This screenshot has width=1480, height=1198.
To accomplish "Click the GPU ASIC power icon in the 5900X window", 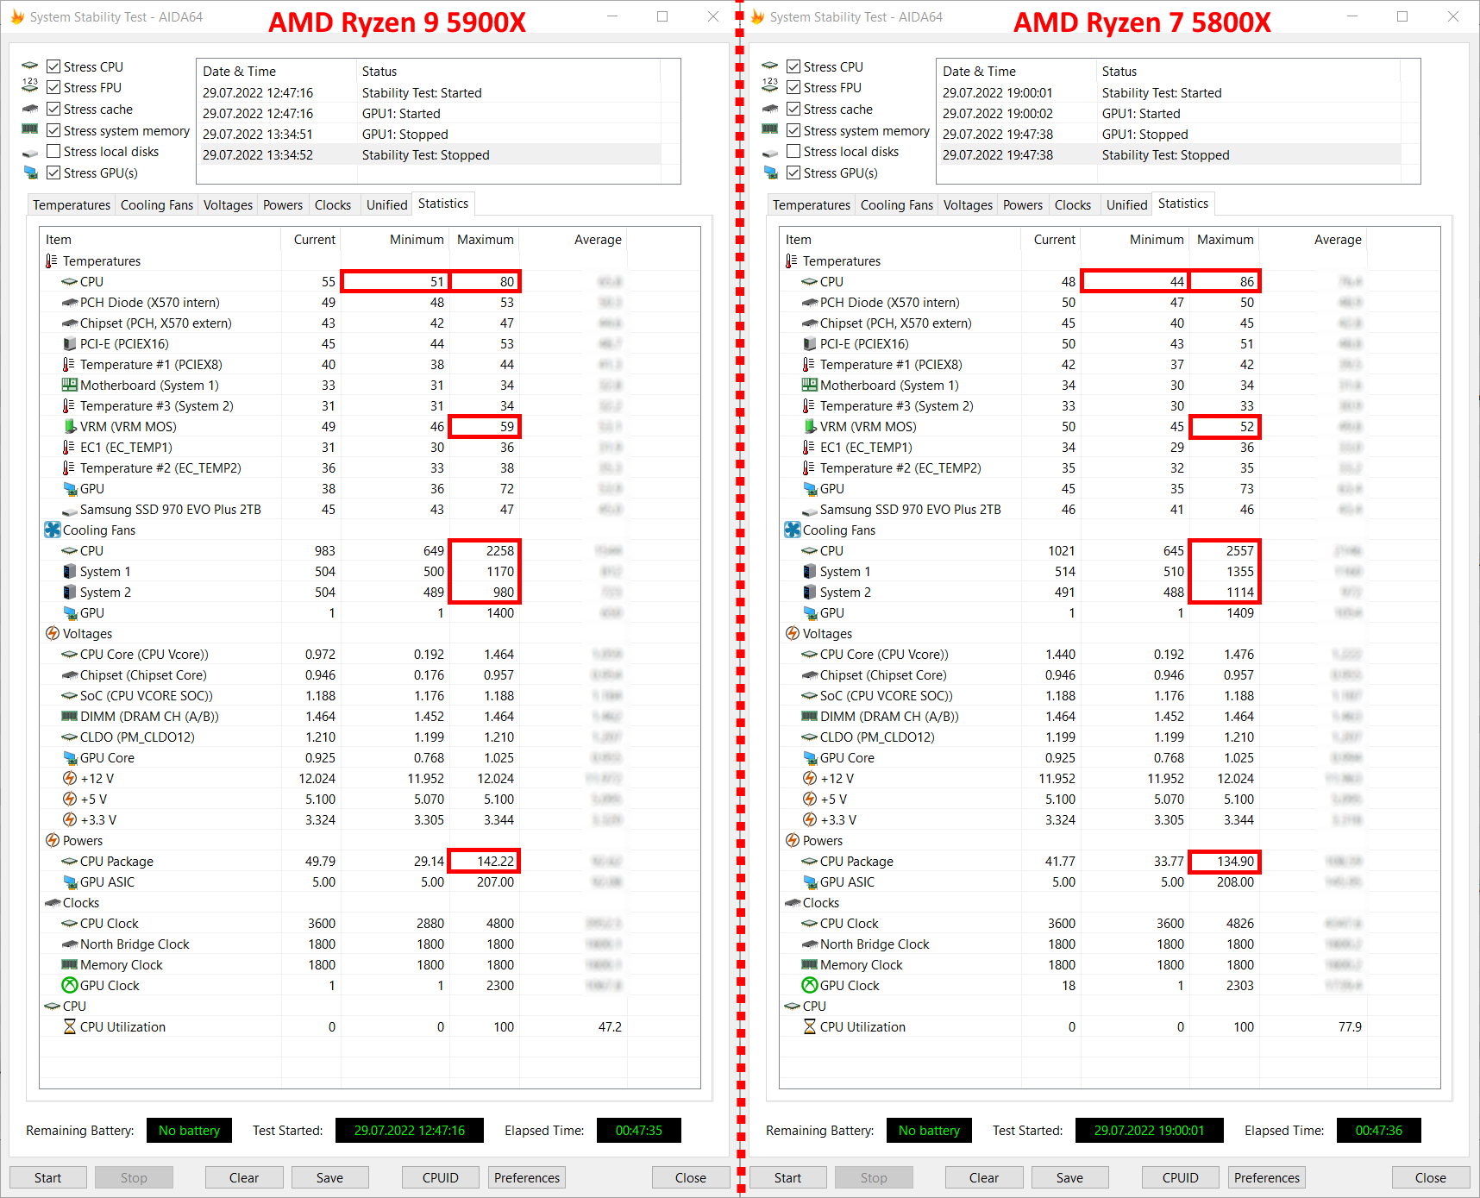I will click(70, 881).
